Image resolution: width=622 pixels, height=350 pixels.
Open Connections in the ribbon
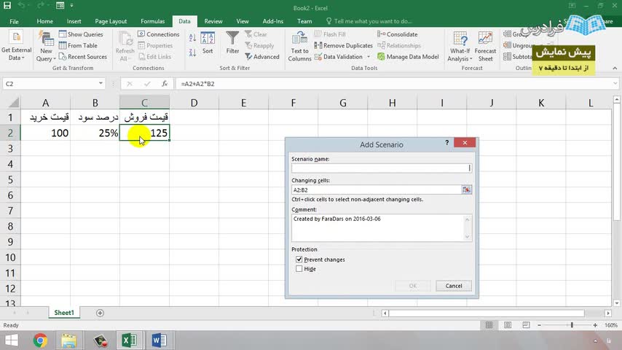159,34
